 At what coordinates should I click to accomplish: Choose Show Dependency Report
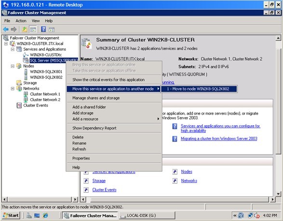tap(114, 128)
